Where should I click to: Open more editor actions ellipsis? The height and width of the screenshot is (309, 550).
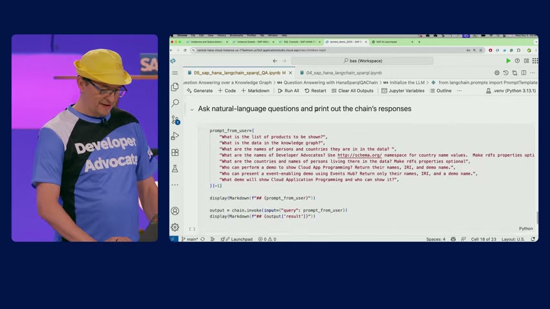[533, 73]
